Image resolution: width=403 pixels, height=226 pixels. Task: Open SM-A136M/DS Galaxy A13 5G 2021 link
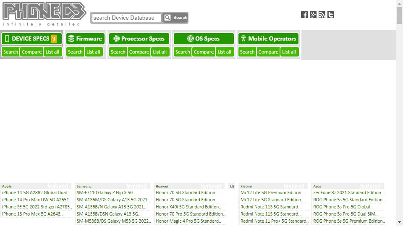113,200
